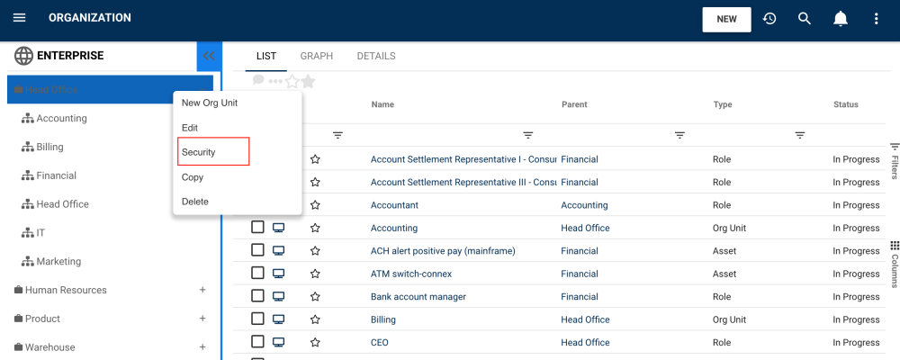Open the notifications bell
900x360 pixels.
click(841, 19)
